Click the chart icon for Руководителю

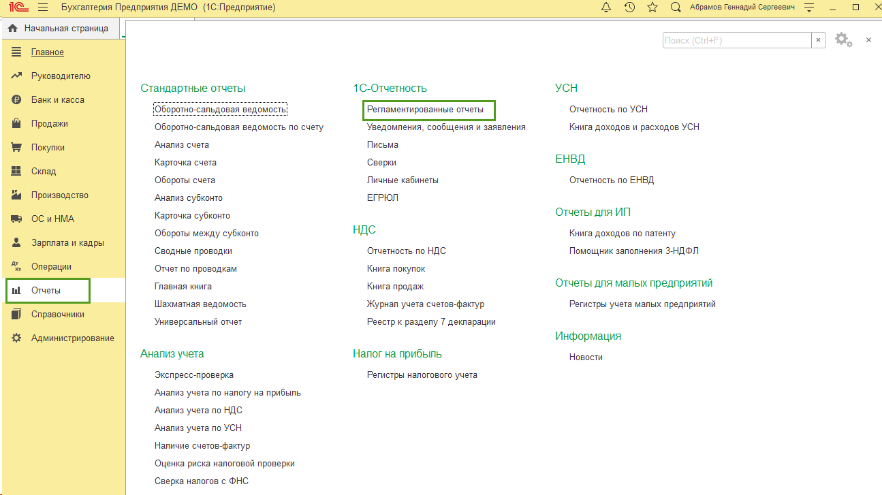pyautogui.click(x=17, y=76)
